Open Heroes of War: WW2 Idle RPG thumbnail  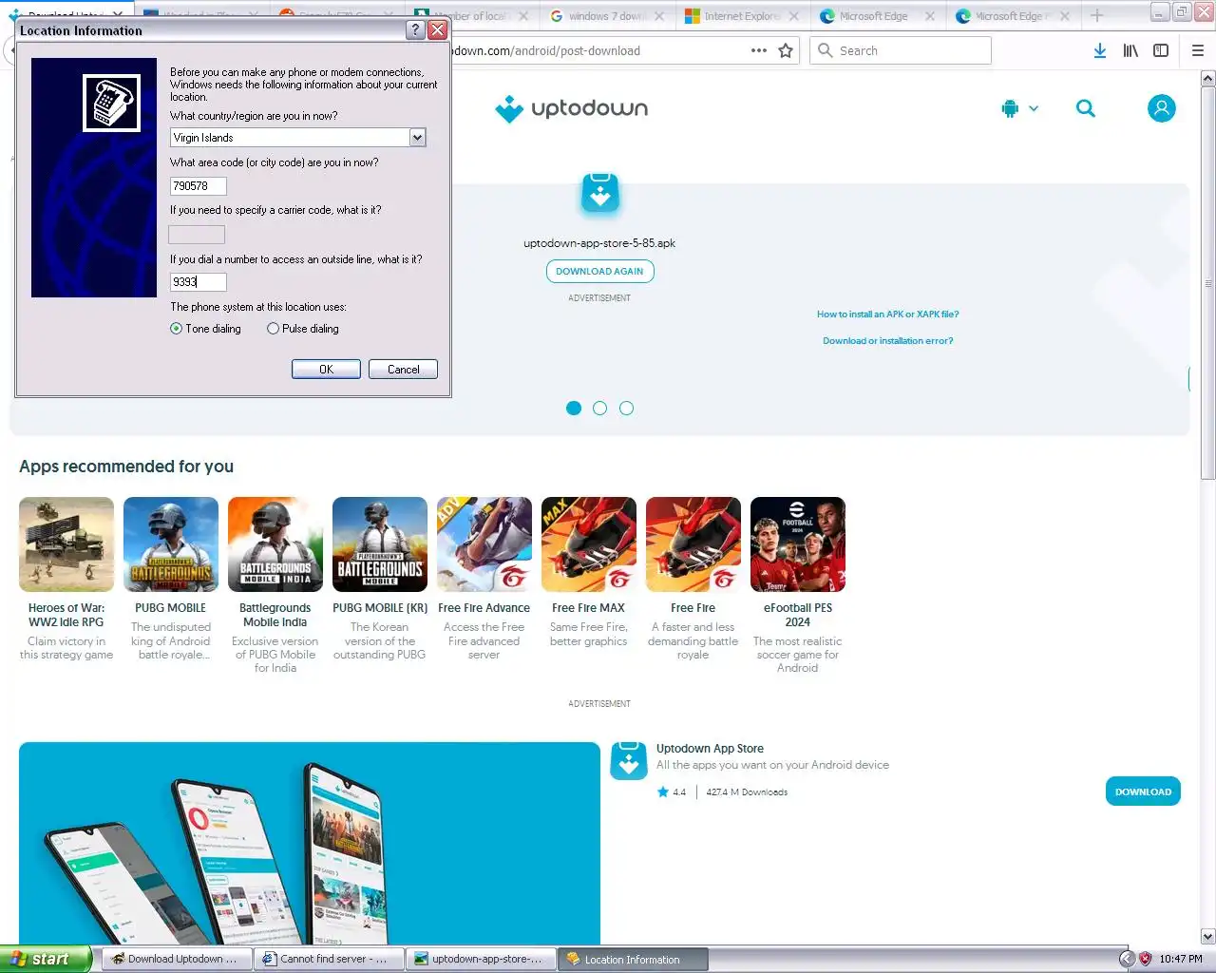(66, 544)
